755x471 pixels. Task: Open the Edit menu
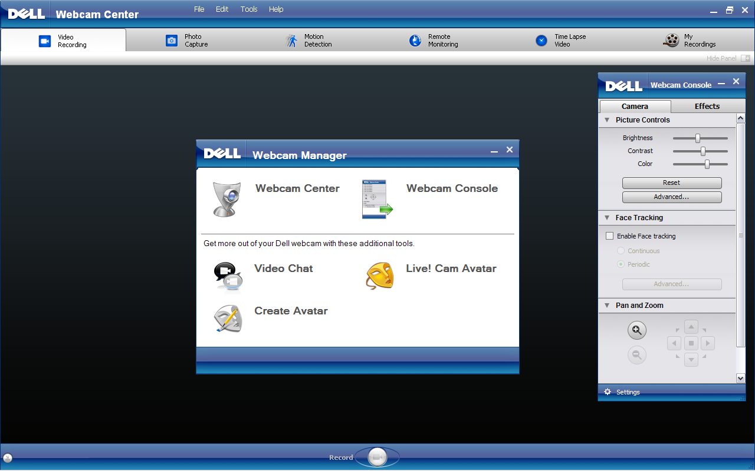[222, 9]
